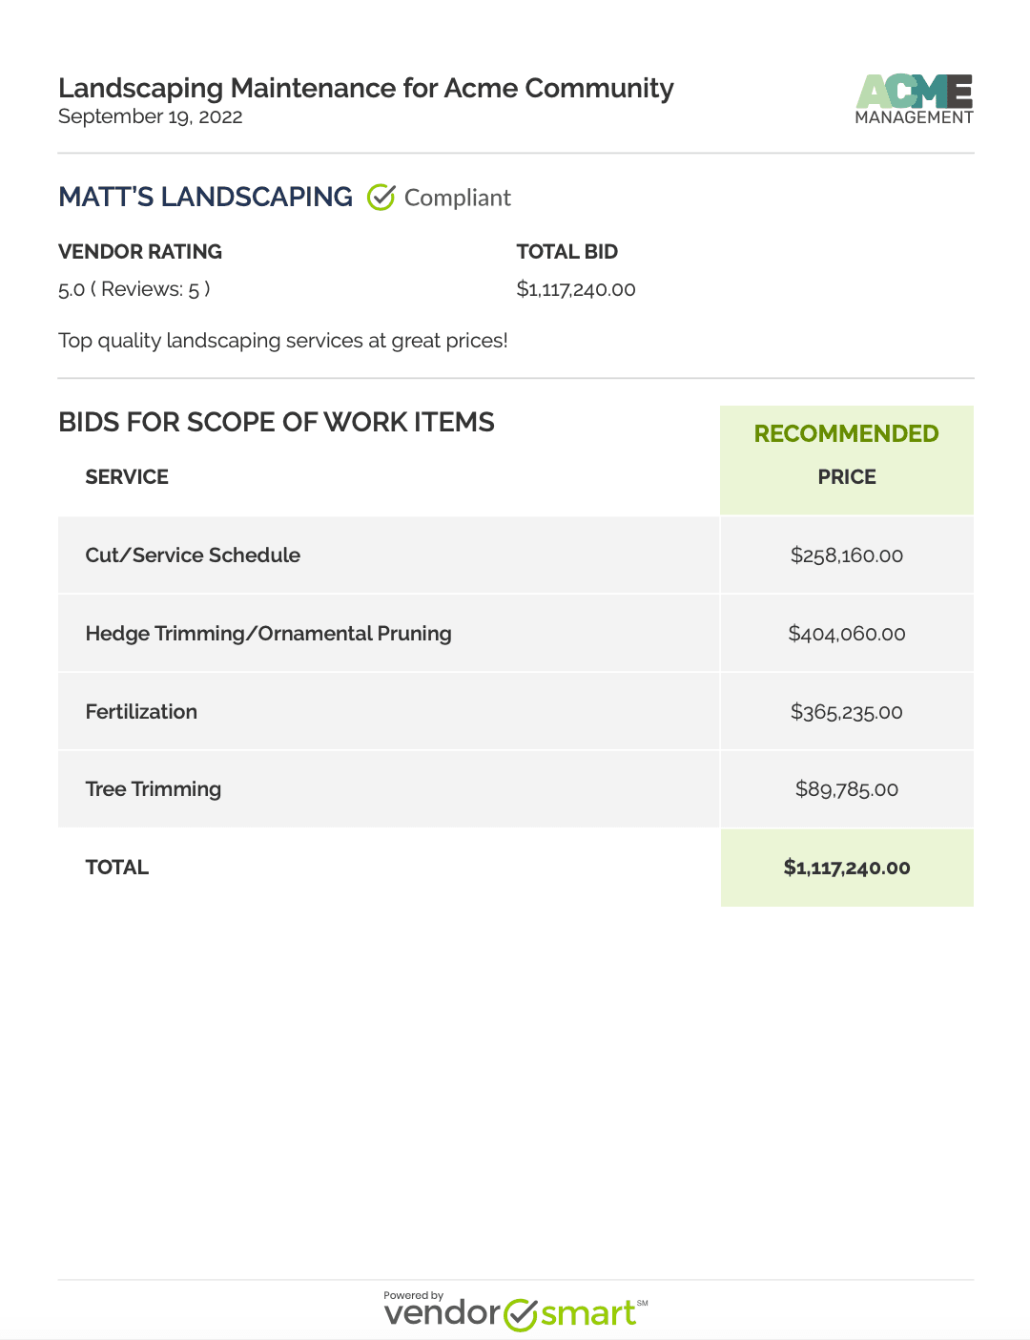Click the 5.0 vendor rating reviews text
The width and height of the screenshot is (1030, 1340).
coord(134,289)
